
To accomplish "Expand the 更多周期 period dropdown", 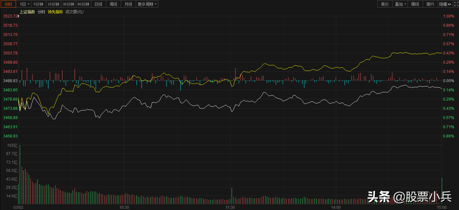I will tap(147, 4).
